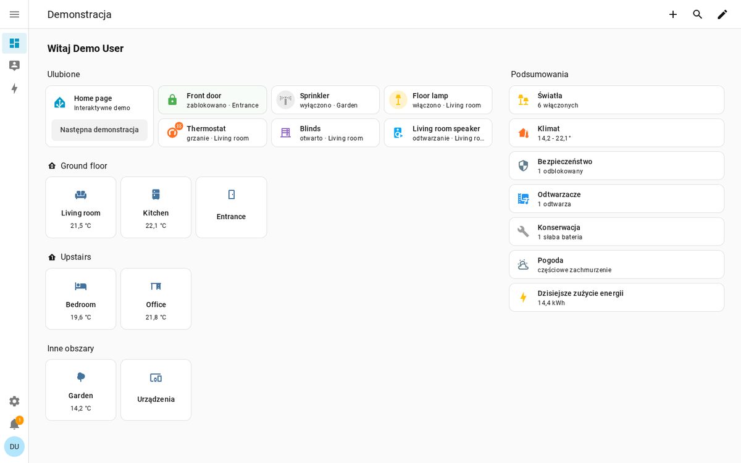The image size is (741, 463).
Task: Click the Blinds tile label
Action: (x=311, y=128)
